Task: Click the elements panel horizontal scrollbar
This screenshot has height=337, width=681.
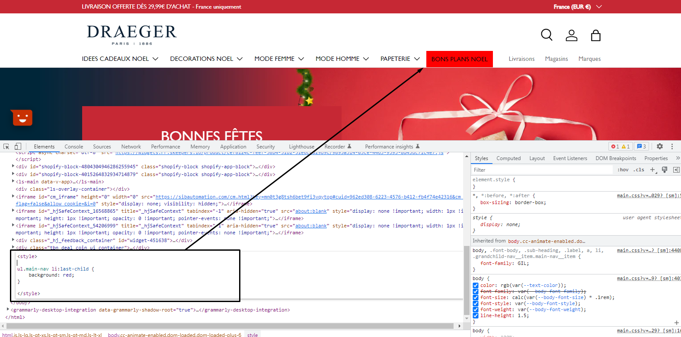Action: (x=229, y=326)
